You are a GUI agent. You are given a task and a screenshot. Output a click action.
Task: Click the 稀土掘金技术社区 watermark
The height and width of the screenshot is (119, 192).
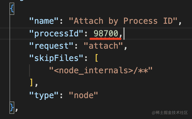[x=170, y=113]
